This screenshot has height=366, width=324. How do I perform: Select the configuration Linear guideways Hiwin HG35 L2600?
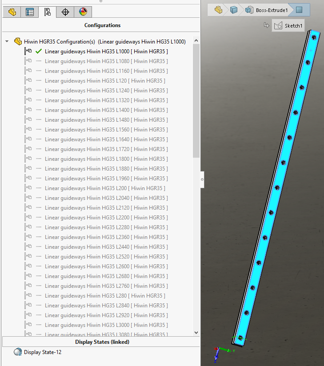click(x=106, y=267)
